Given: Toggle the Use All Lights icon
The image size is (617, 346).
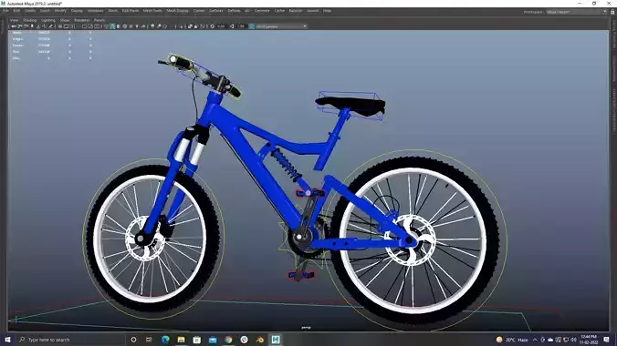Looking at the screenshot, I should [137, 26].
